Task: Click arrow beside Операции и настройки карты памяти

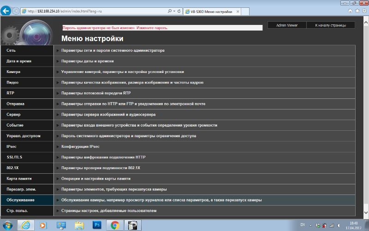Action: point(58,179)
